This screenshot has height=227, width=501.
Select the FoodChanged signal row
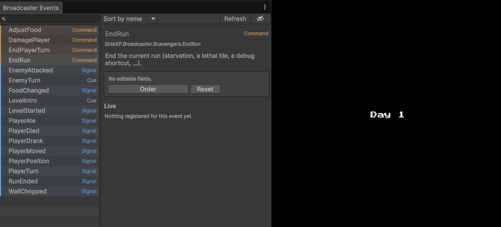coord(50,90)
